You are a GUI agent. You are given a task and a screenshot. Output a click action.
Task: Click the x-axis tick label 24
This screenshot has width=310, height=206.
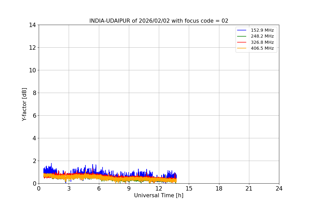(279, 188)
